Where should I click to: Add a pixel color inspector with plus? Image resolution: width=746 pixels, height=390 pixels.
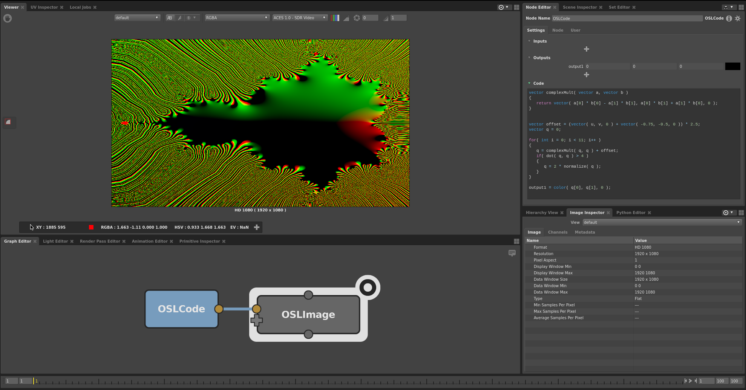coord(257,227)
